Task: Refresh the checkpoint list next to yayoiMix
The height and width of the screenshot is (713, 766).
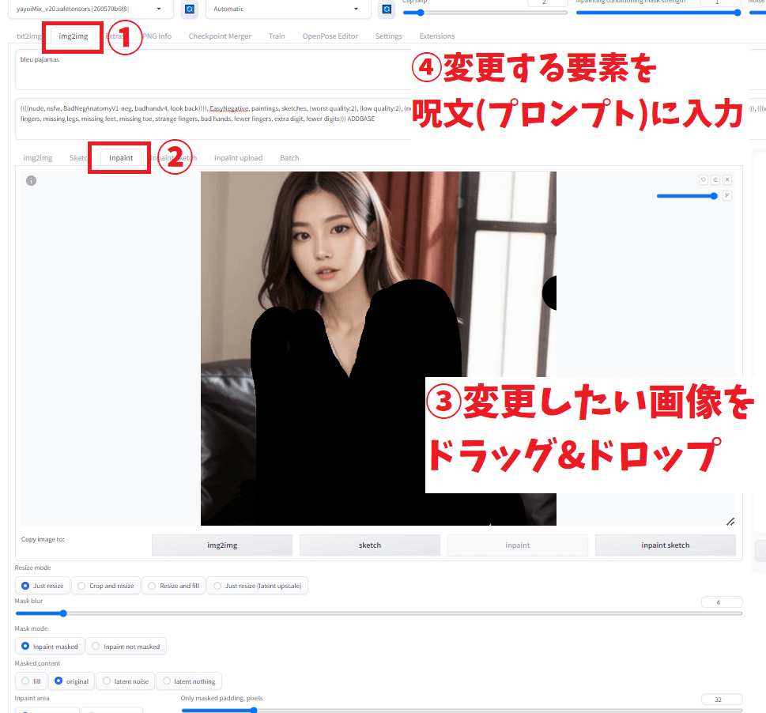Action: tap(190, 9)
